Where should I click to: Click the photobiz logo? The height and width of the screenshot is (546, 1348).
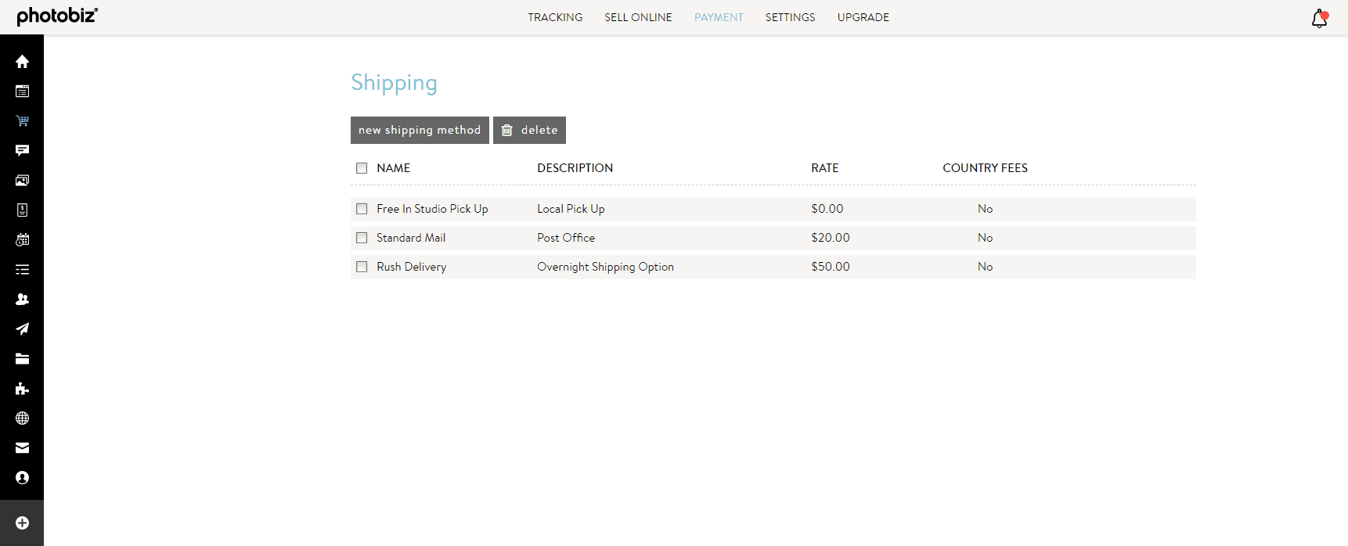click(x=57, y=16)
